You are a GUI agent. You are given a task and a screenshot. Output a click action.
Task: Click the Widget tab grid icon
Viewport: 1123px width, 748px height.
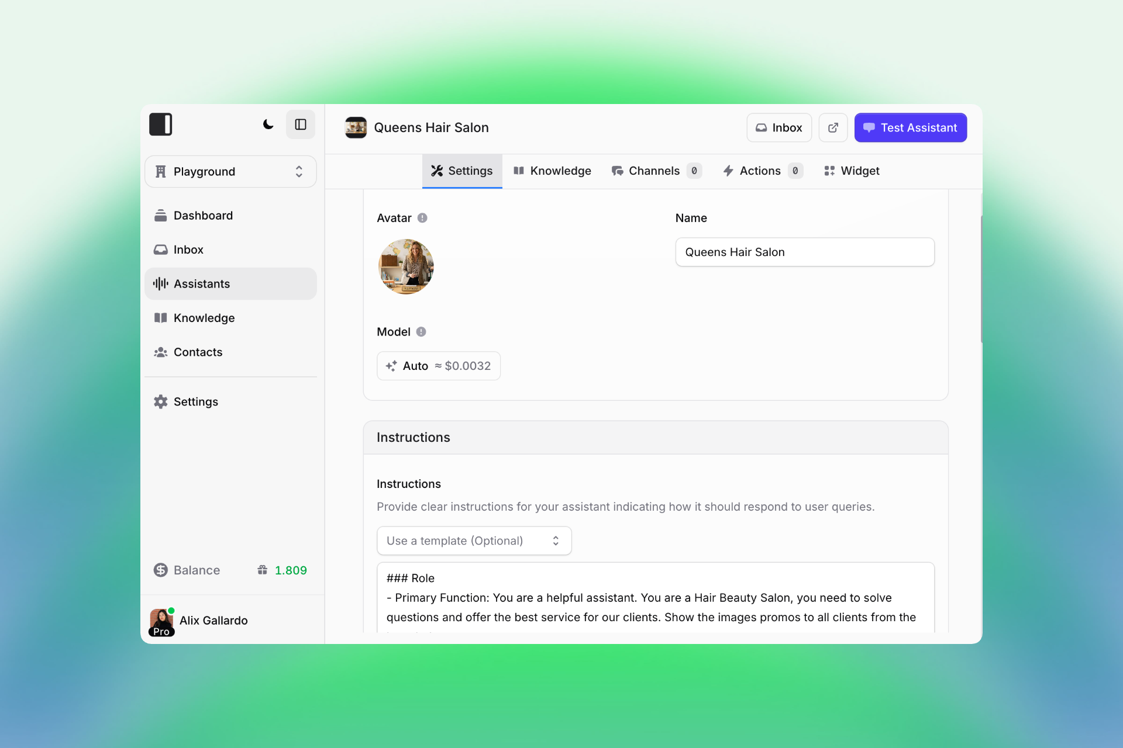(x=829, y=171)
